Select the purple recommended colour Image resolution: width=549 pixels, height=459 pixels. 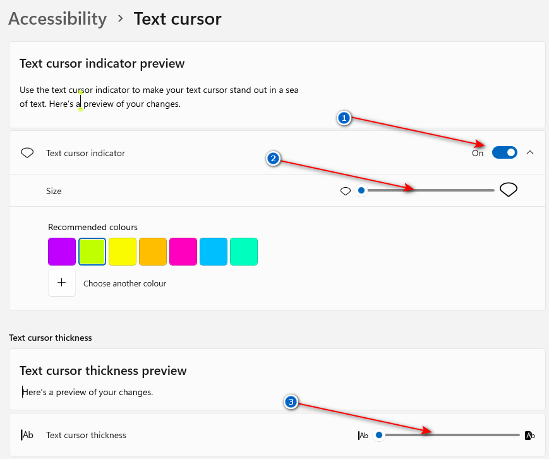click(62, 252)
